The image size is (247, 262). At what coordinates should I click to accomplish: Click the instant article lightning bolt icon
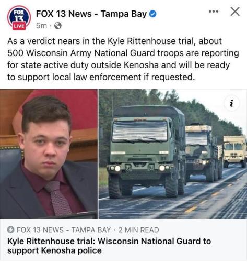tap(10, 230)
